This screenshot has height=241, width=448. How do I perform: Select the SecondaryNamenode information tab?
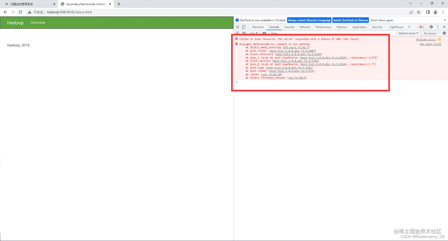click(86, 4)
